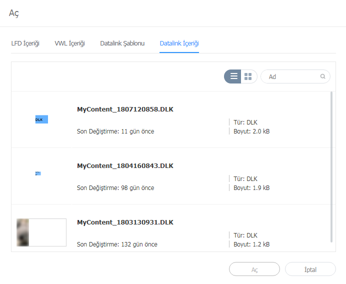346x284 pixels.
Task: Go to the Datalink Şablonu tab
Action: (x=122, y=43)
